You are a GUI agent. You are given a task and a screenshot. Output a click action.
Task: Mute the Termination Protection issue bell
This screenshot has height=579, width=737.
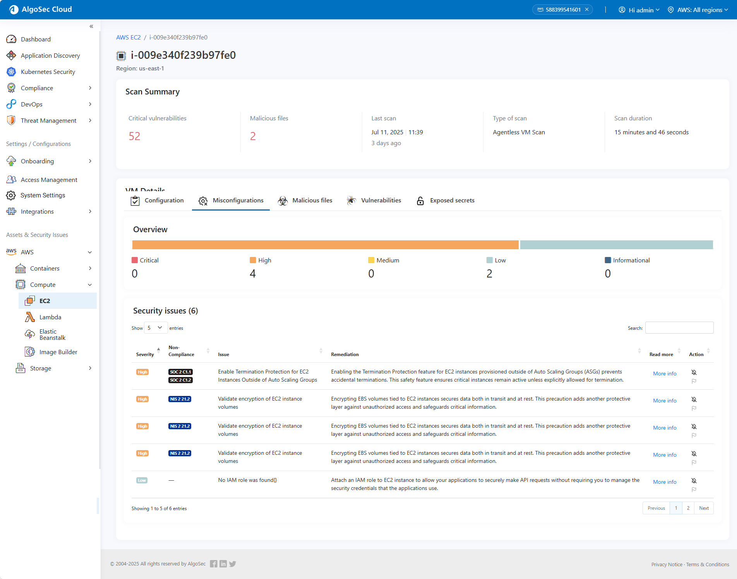click(x=694, y=372)
